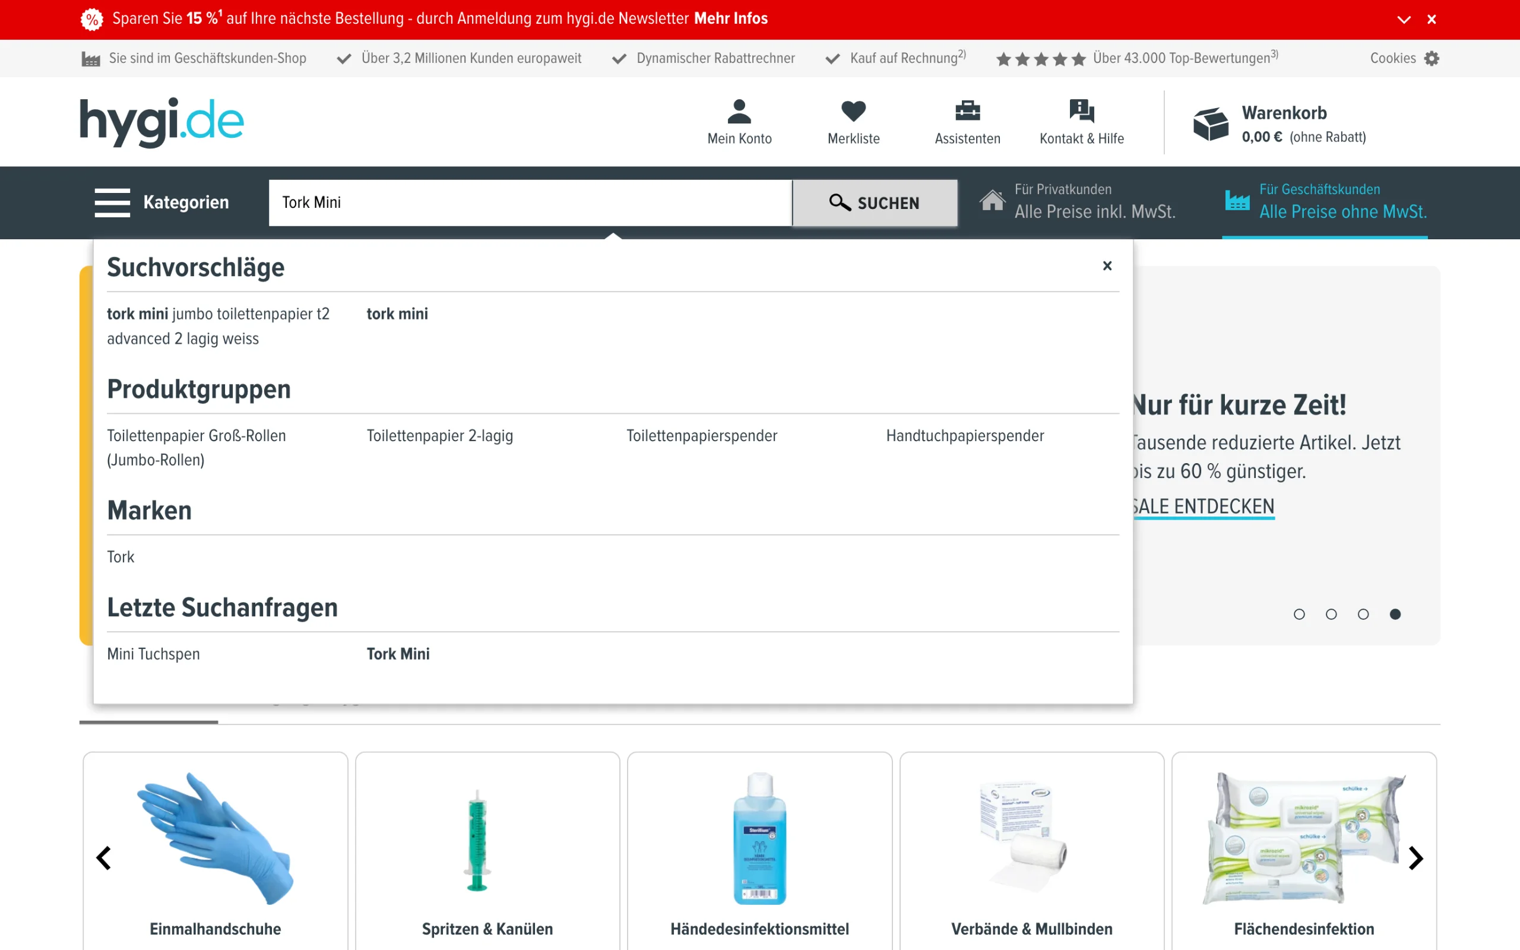This screenshot has height=950, width=1520.
Task: Go to previous category carousel items
Action: 104,857
